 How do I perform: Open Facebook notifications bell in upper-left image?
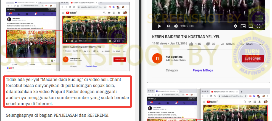coord(36,14)
